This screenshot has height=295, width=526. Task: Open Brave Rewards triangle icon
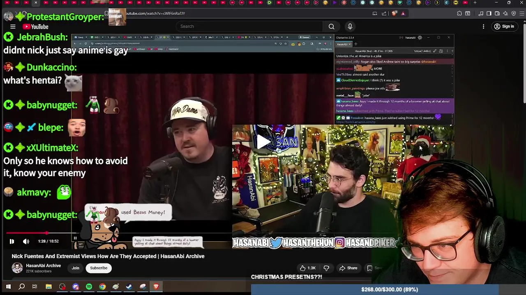pos(403,13)
